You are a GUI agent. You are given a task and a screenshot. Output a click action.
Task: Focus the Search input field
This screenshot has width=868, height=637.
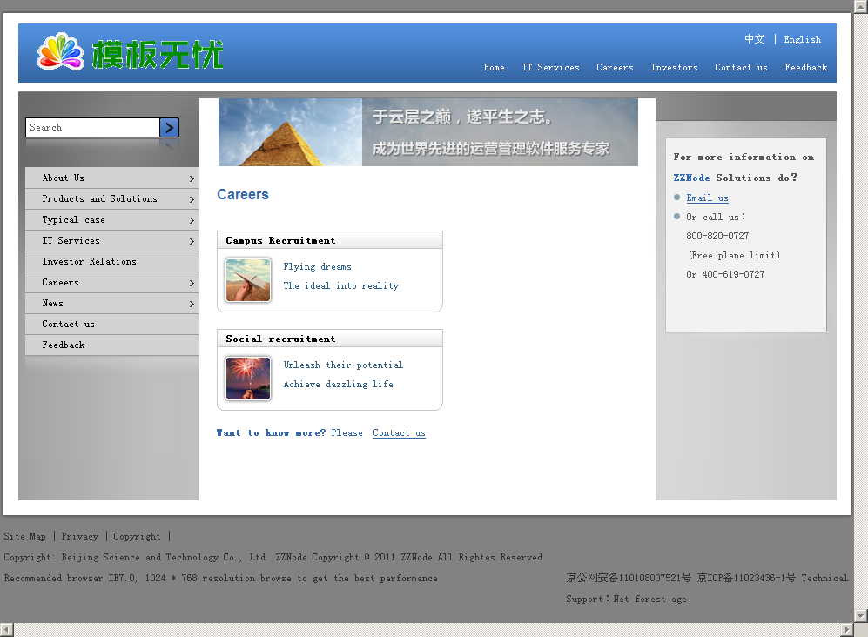pos(92,128)
